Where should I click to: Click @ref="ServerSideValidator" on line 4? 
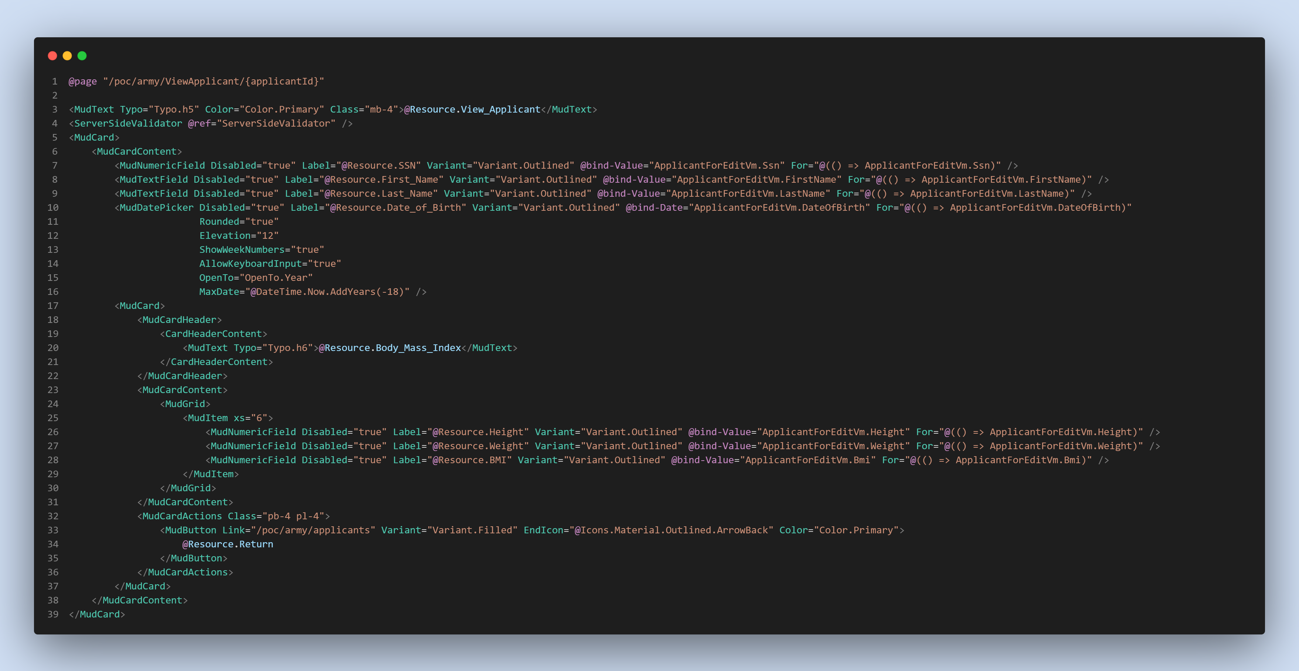(262, 123)
